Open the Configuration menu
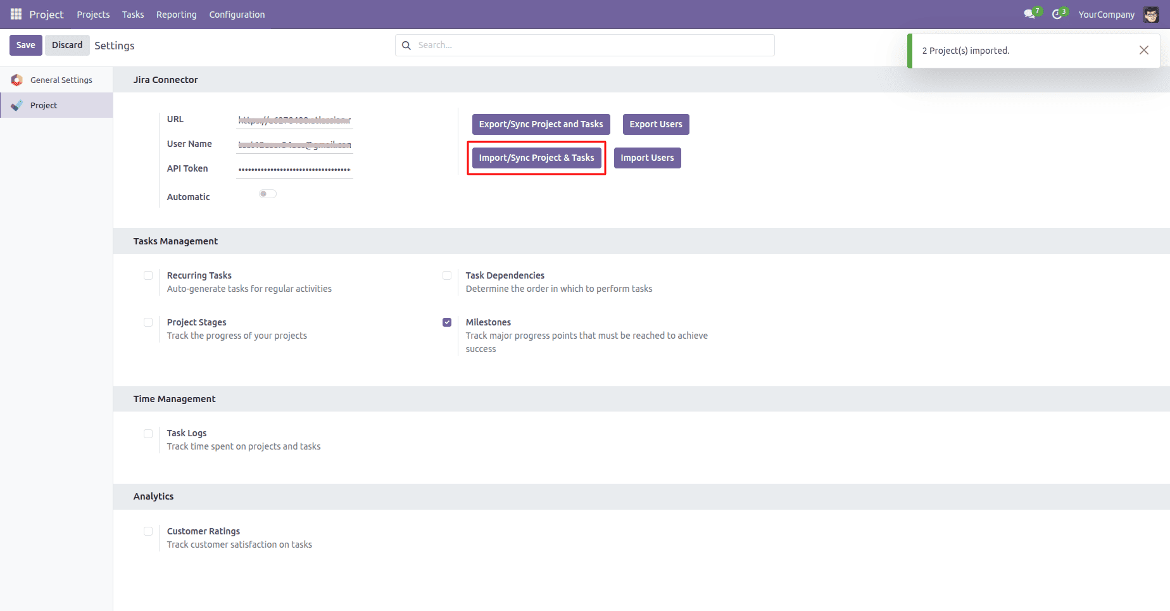 click(x=237, y=14)
